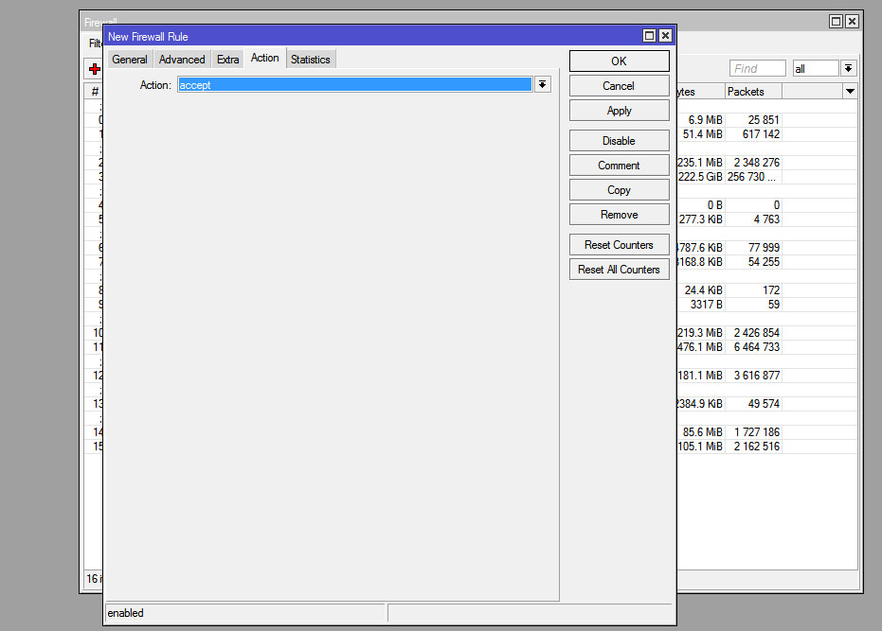Open the table column selector arrow
This screenshot has width=882, height=631.
850,91
